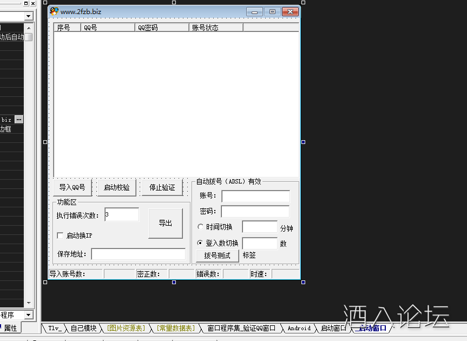Screen dimensions: 467x341
Task: Click the 拨号测试 button
Action: [x=217, y=255]
